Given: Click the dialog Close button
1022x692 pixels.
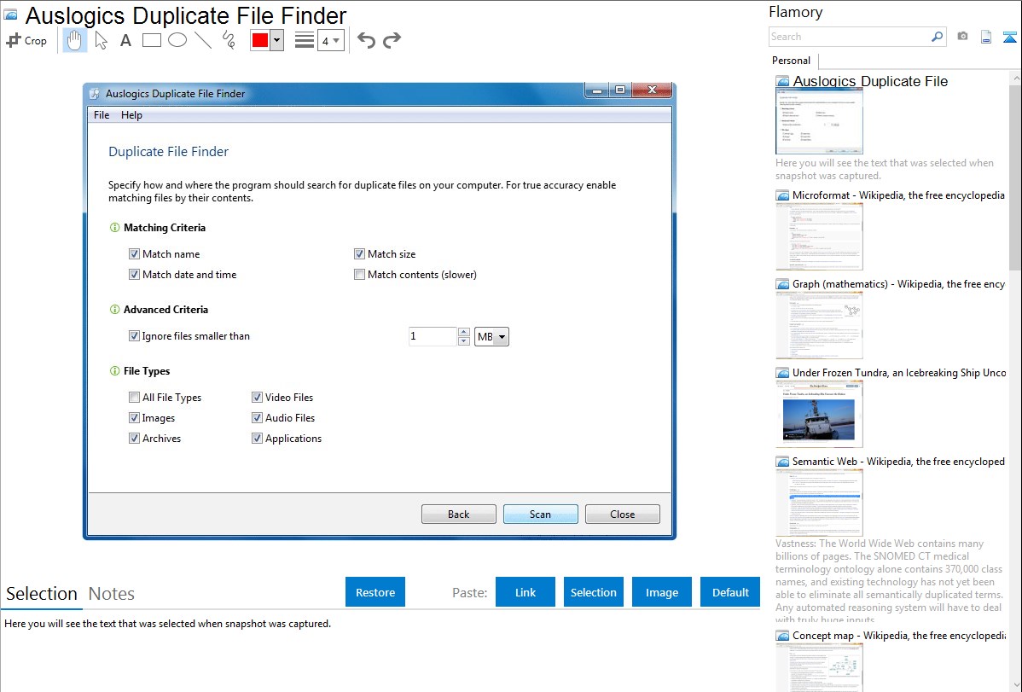Looking at the screenshot, I should pos(623,514).
